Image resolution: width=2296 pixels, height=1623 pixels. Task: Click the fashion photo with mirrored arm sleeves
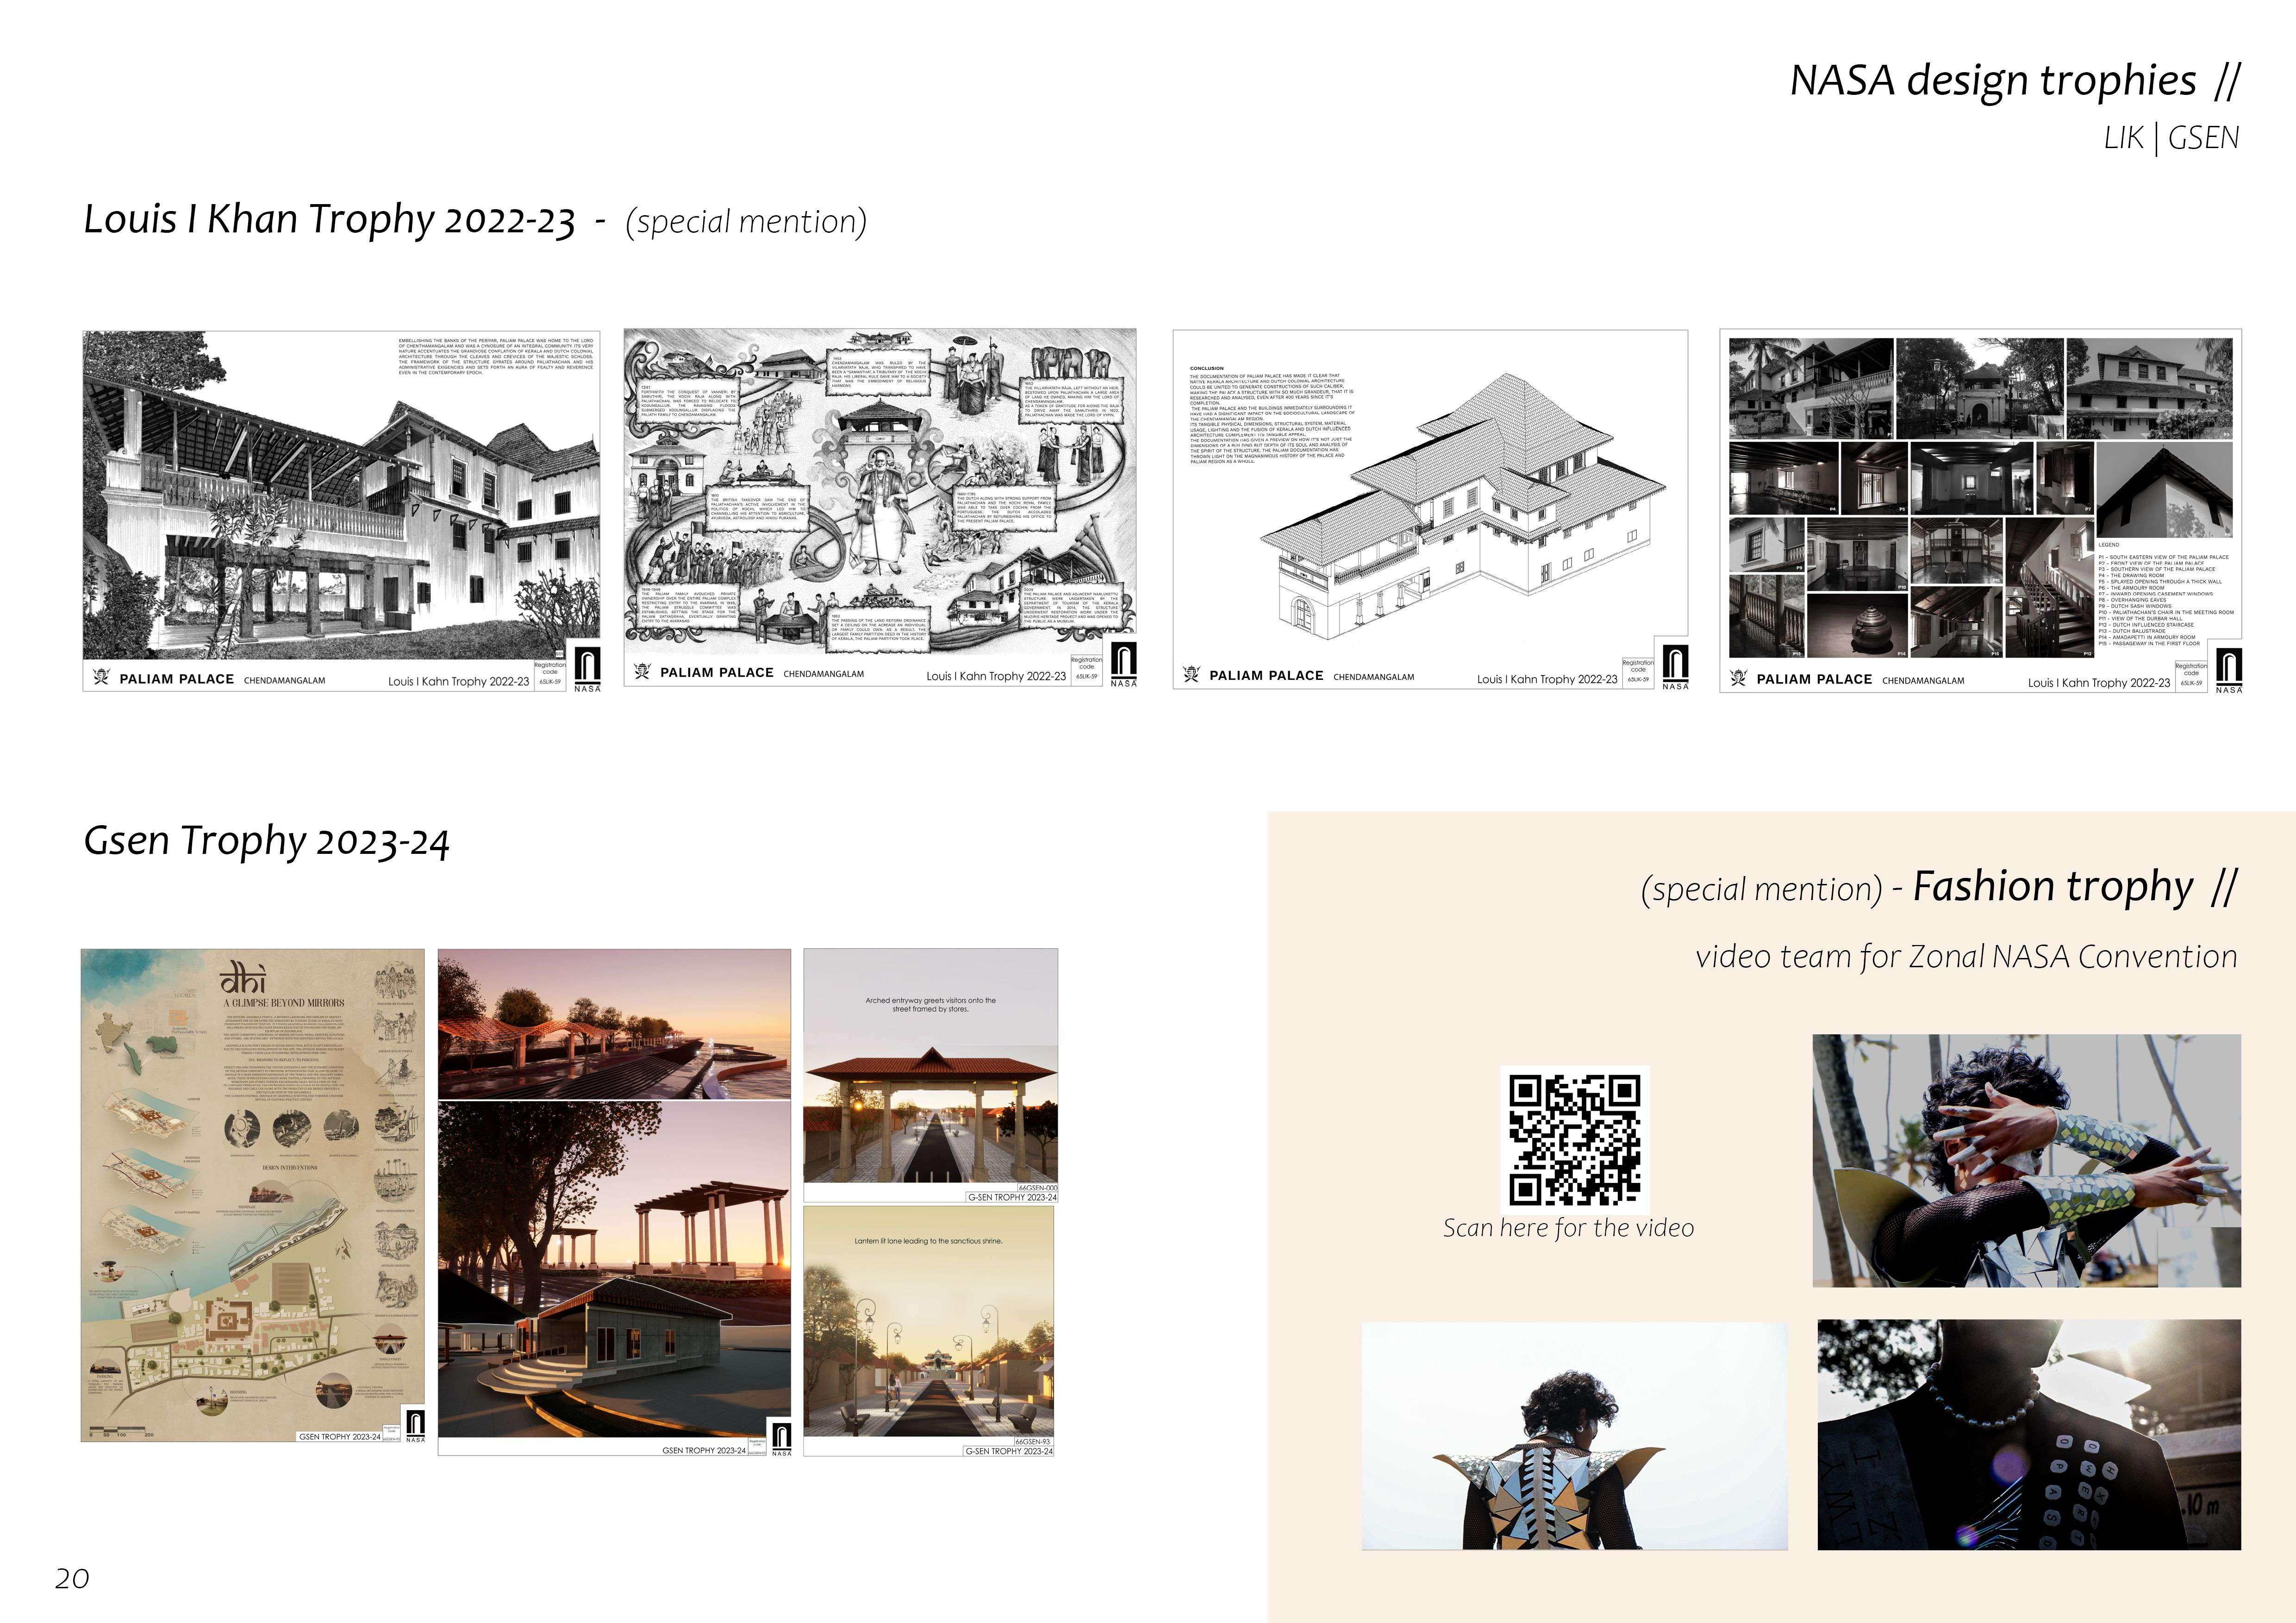click(x=2026, y=1160)
